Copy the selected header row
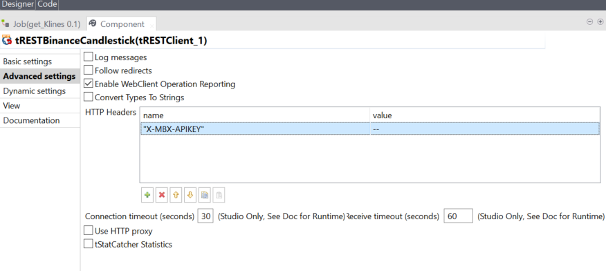The image size is (606, 271). (x=205, y=195)
